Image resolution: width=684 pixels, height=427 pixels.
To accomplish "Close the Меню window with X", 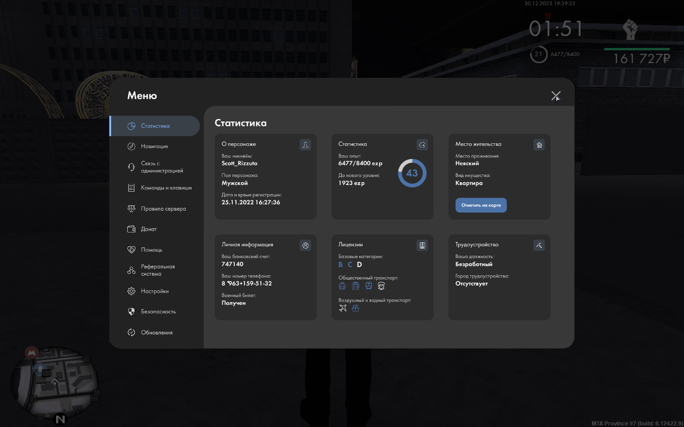I will click(x=556, y=96).
